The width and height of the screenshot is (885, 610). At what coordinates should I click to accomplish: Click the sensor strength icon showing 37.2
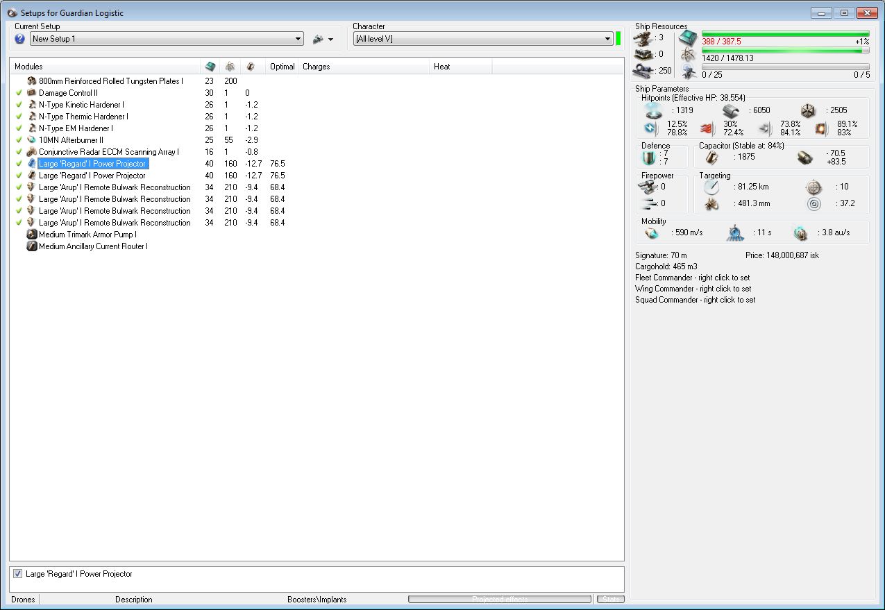click(x=813, y=204)
